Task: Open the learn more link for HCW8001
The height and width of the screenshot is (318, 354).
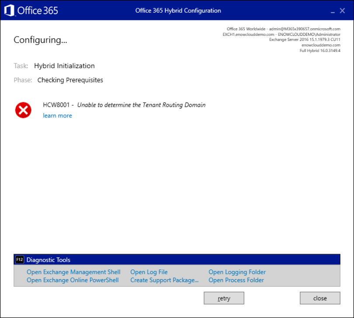Action: 57,116
